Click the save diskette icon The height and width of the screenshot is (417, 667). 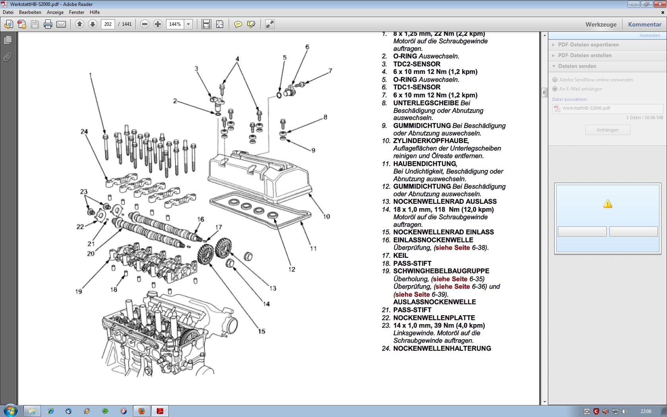point(35,24)
